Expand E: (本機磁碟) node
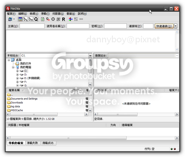This screenshot has width=185, height=157. [17, 78]
